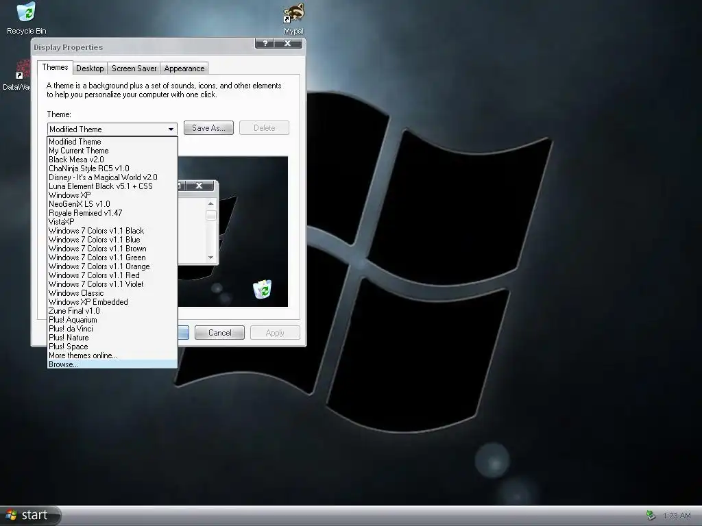This screenshot has height=526, width=702.
Task: Select Windows 7 Colors v1.1 Green
Action: [112, 258]
